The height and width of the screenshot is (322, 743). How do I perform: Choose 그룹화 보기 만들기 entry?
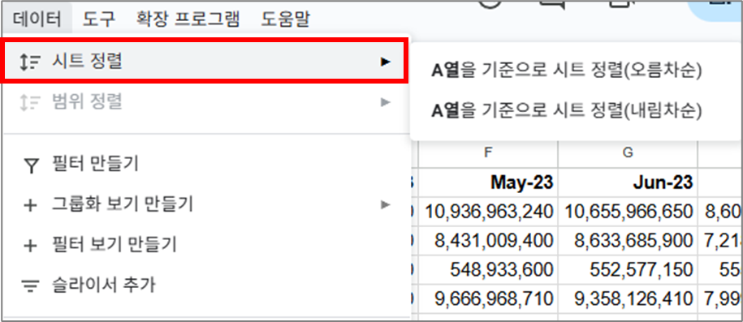point(205,204)
